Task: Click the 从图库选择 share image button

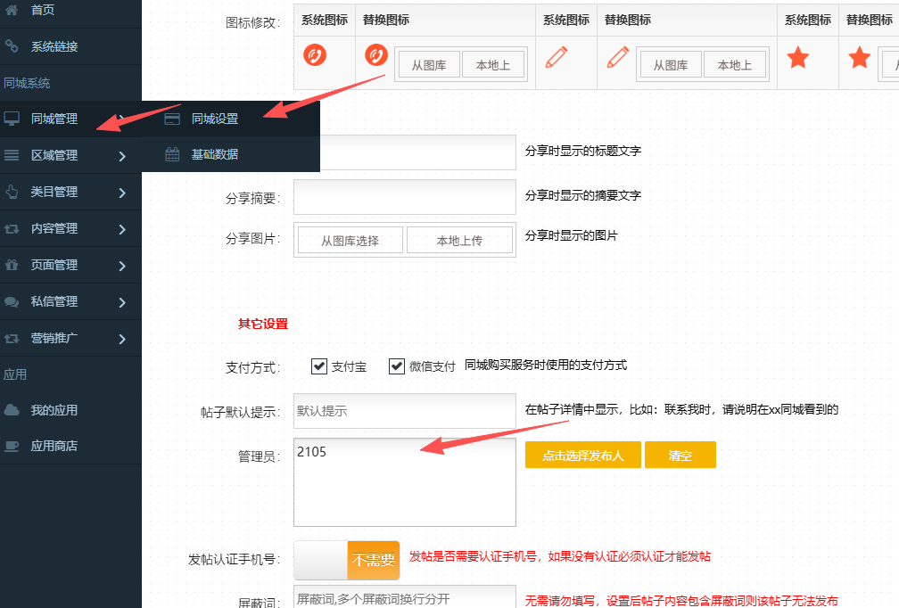Action: (350, 241)
